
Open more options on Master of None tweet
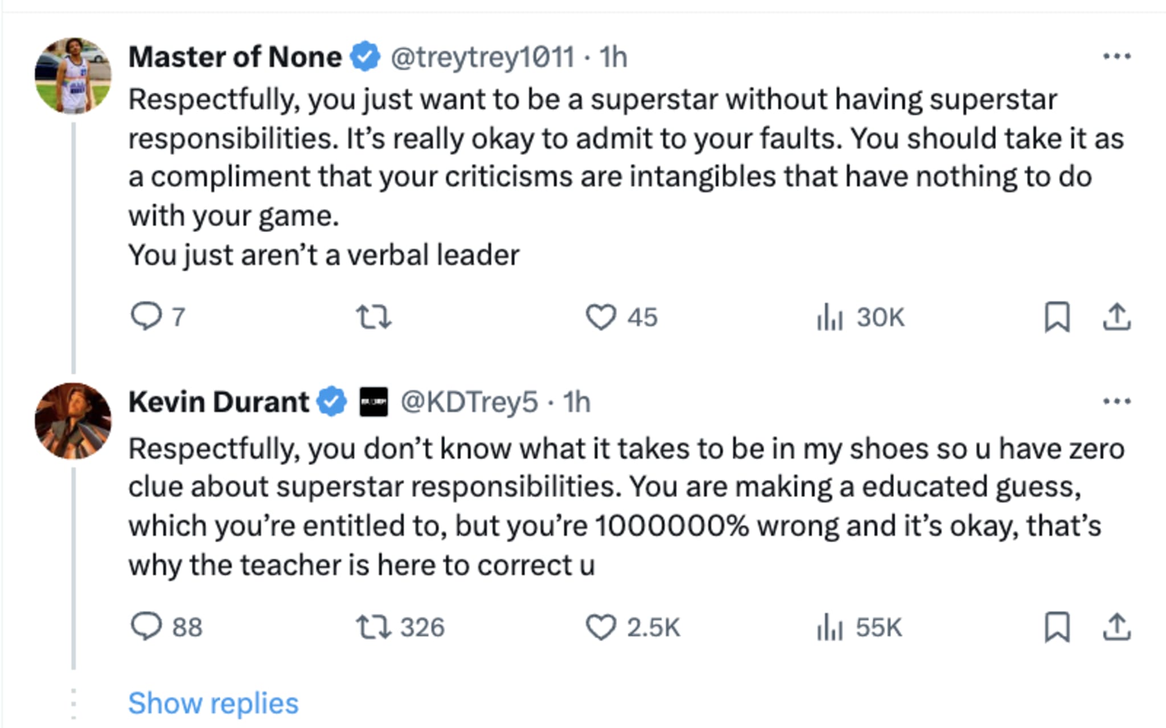click(1116, 56)
